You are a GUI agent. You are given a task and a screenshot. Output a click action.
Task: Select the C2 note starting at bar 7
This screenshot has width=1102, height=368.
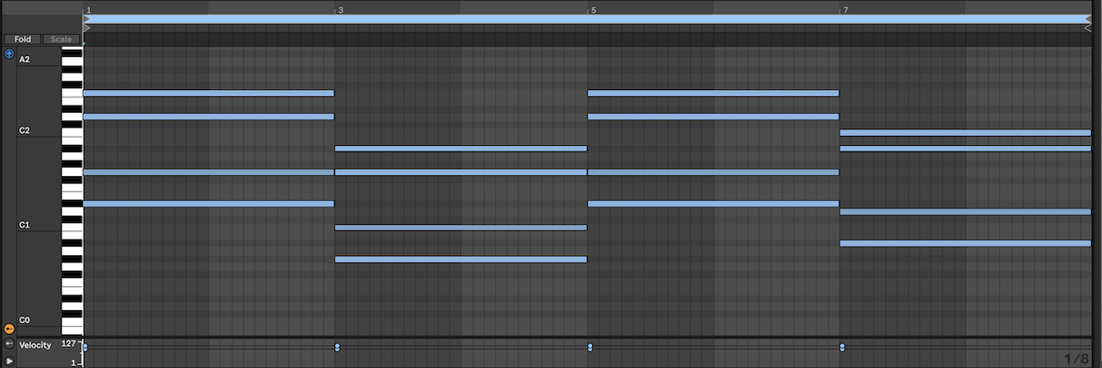[x=965, y=132]
